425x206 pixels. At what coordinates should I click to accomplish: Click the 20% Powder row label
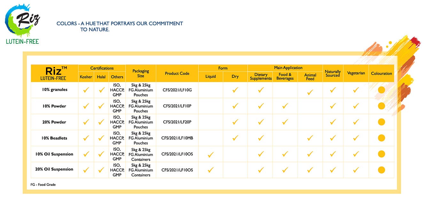[54, 122]
